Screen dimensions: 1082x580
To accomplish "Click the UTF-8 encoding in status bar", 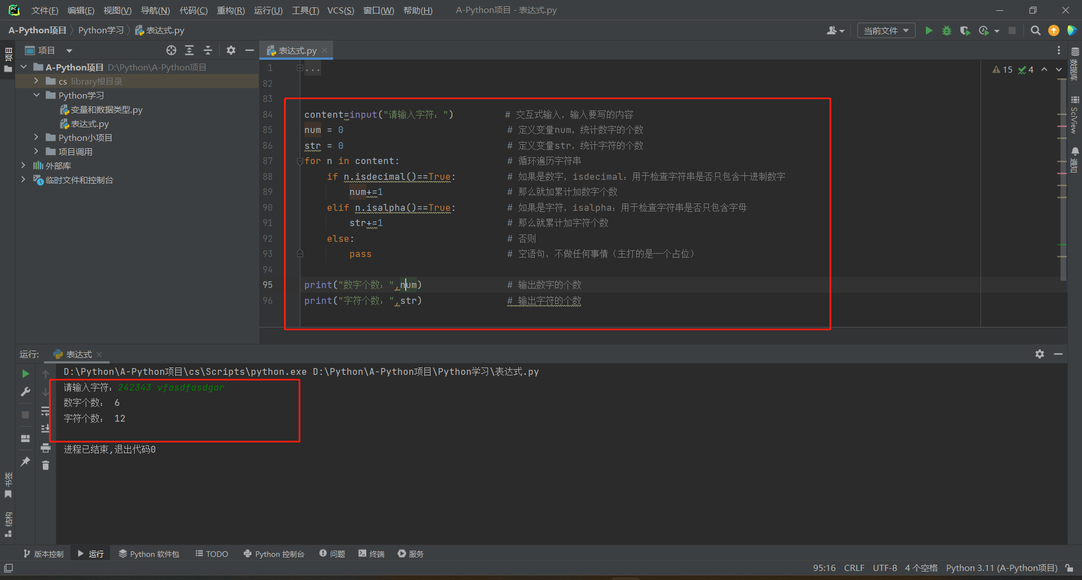I will [x=885, y=568].
